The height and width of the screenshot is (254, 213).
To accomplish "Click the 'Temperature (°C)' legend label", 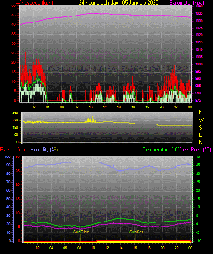I will tap(161, 150).
